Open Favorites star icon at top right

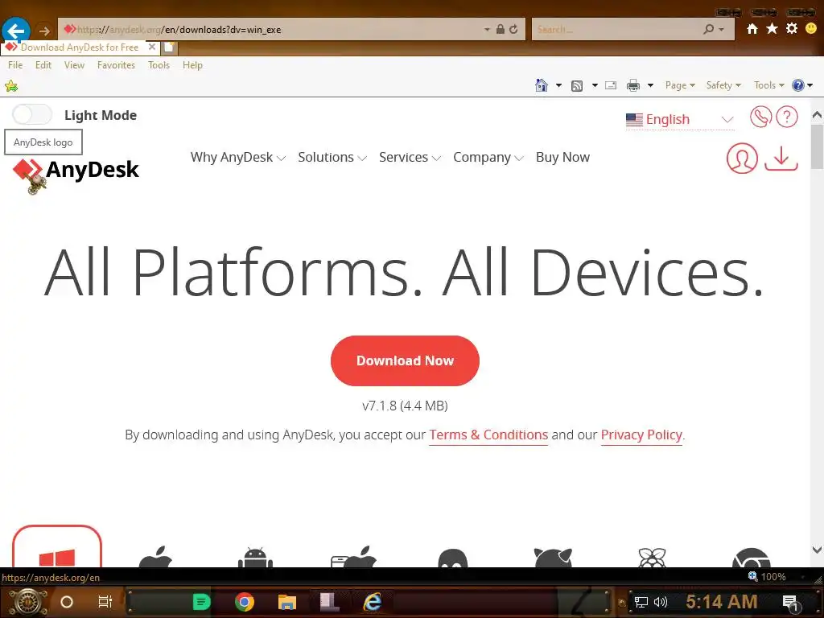click(772, 29)
